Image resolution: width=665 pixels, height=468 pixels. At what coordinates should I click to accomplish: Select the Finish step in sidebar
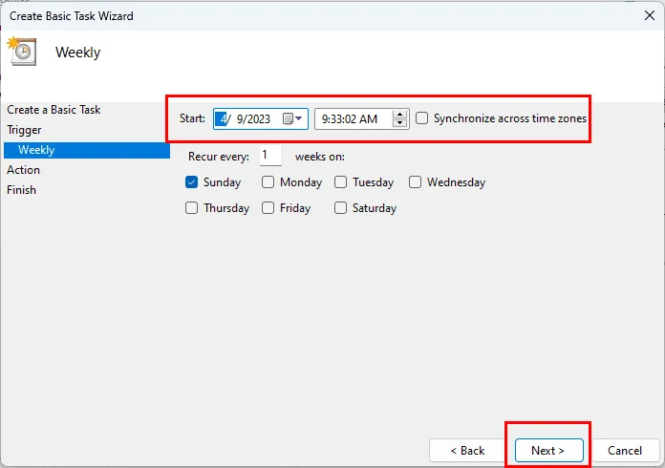click(x=21, y=190)
